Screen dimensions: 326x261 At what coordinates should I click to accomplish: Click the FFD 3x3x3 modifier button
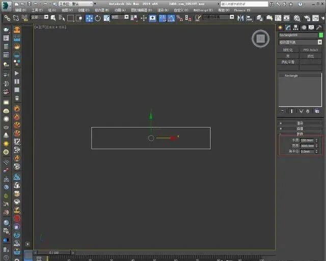pyautogui.click(x=310, y=50)
